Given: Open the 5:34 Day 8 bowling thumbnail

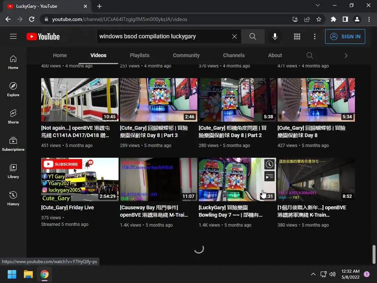Looking at the screenshot, I should click(x=316, y=99).
